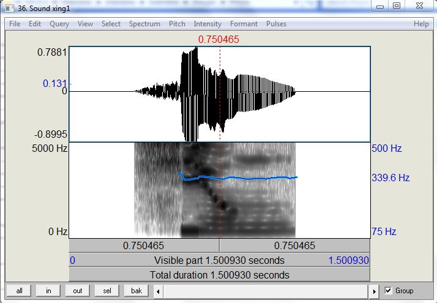Play the left 0.750465 segment bar

(144, 245)
